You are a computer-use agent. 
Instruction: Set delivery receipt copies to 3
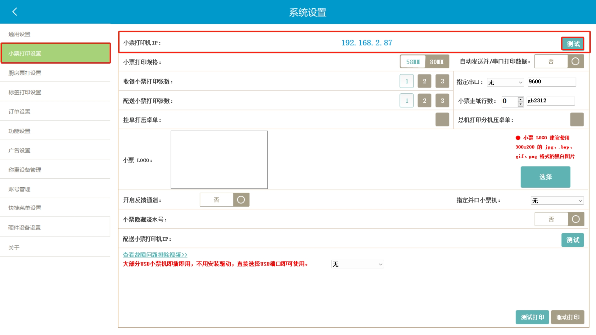coord(442,100)
